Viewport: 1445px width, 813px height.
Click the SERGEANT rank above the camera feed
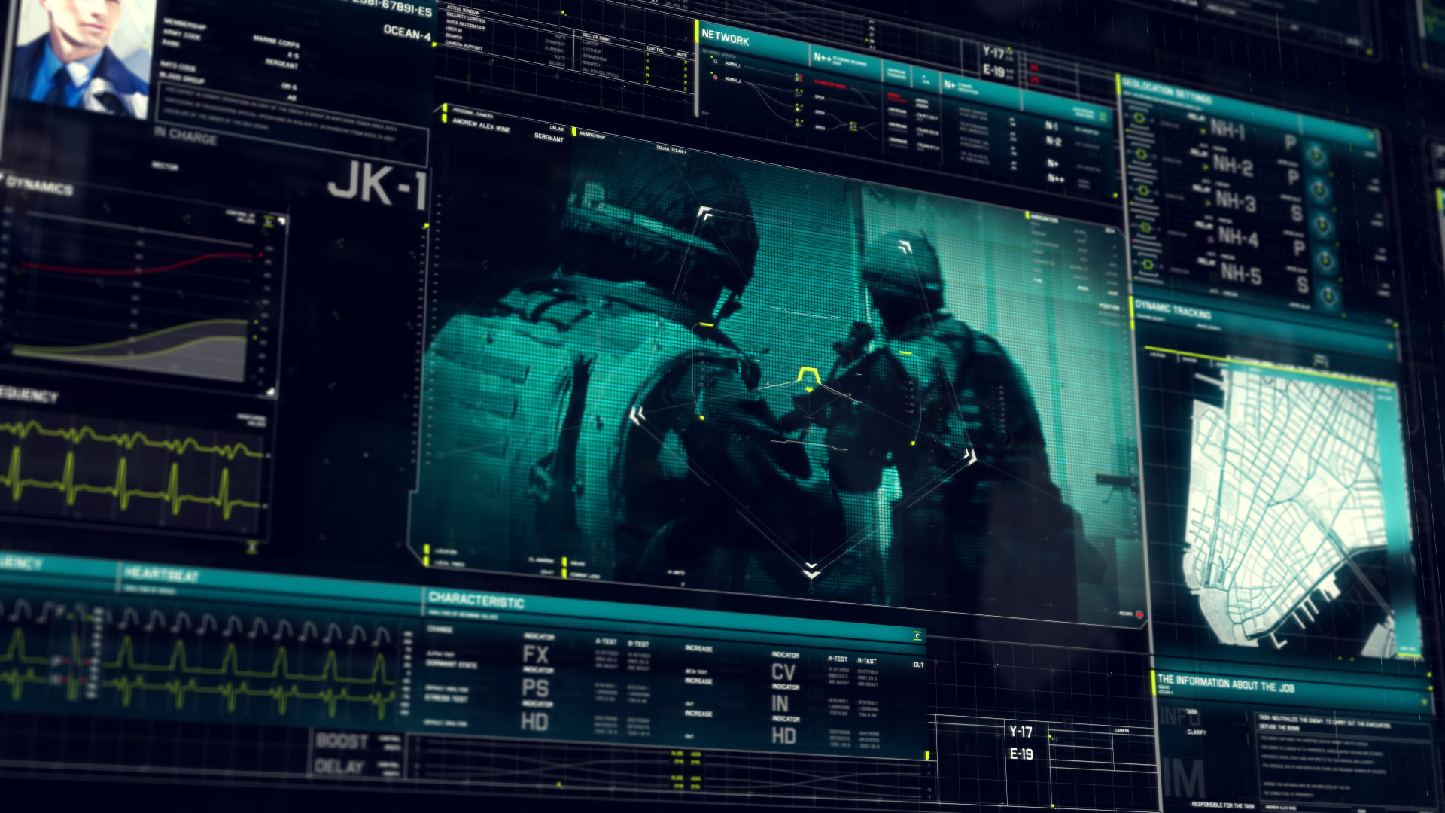click(549, 137)
